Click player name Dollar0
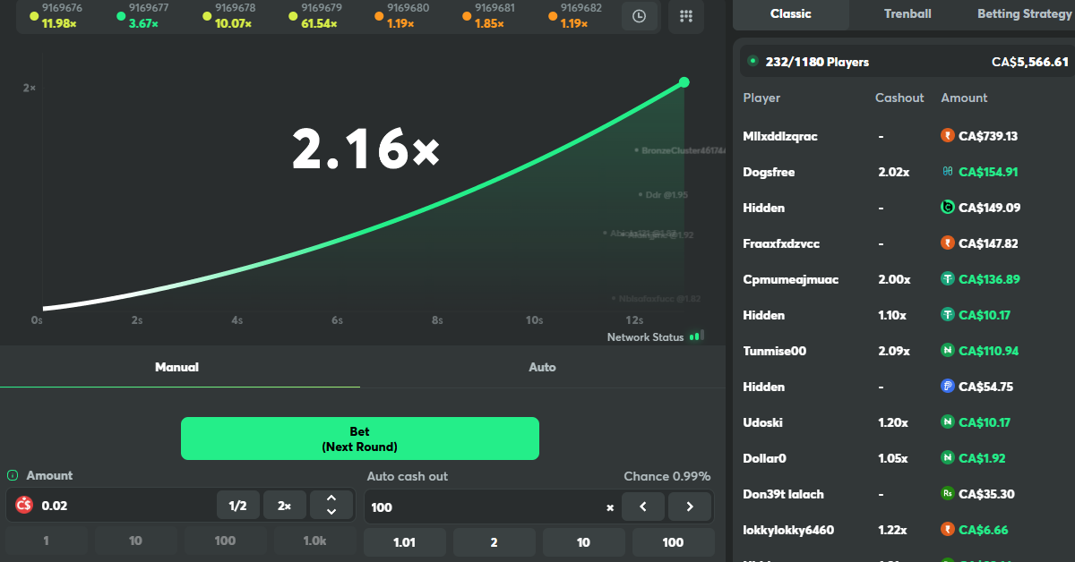Viewport: 1075px width, 562px height. (765, 458)
